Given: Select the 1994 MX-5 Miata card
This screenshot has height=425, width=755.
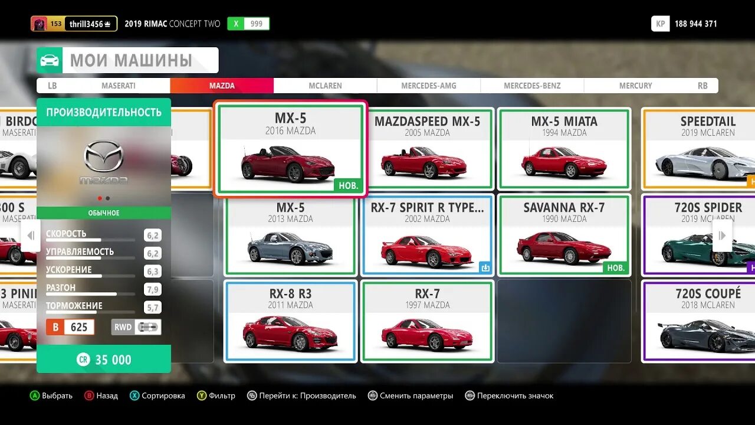Looking at the screenshot, I should point(564,149).
